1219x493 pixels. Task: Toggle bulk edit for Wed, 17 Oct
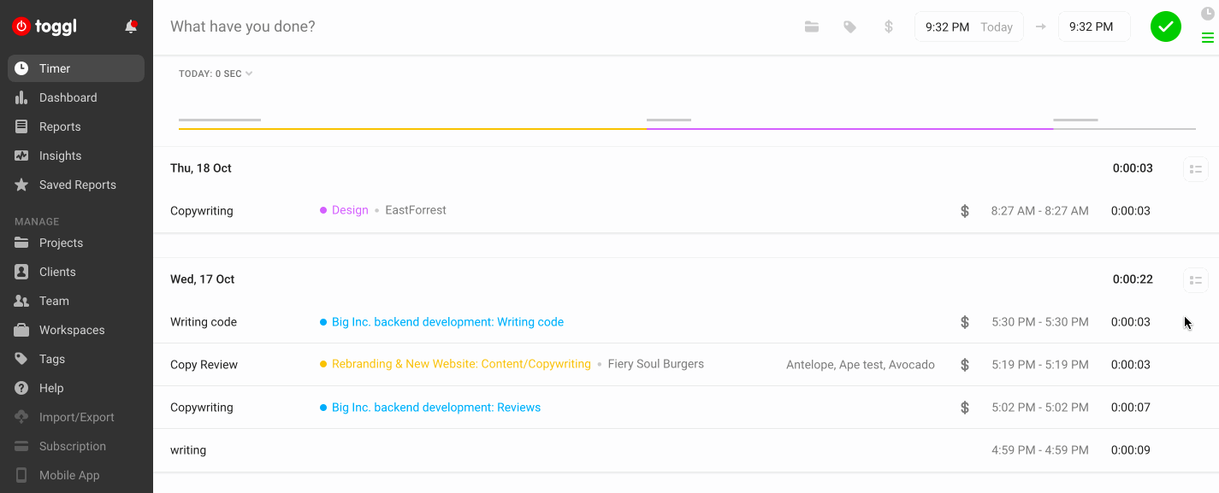click(x=1196, y=280)
